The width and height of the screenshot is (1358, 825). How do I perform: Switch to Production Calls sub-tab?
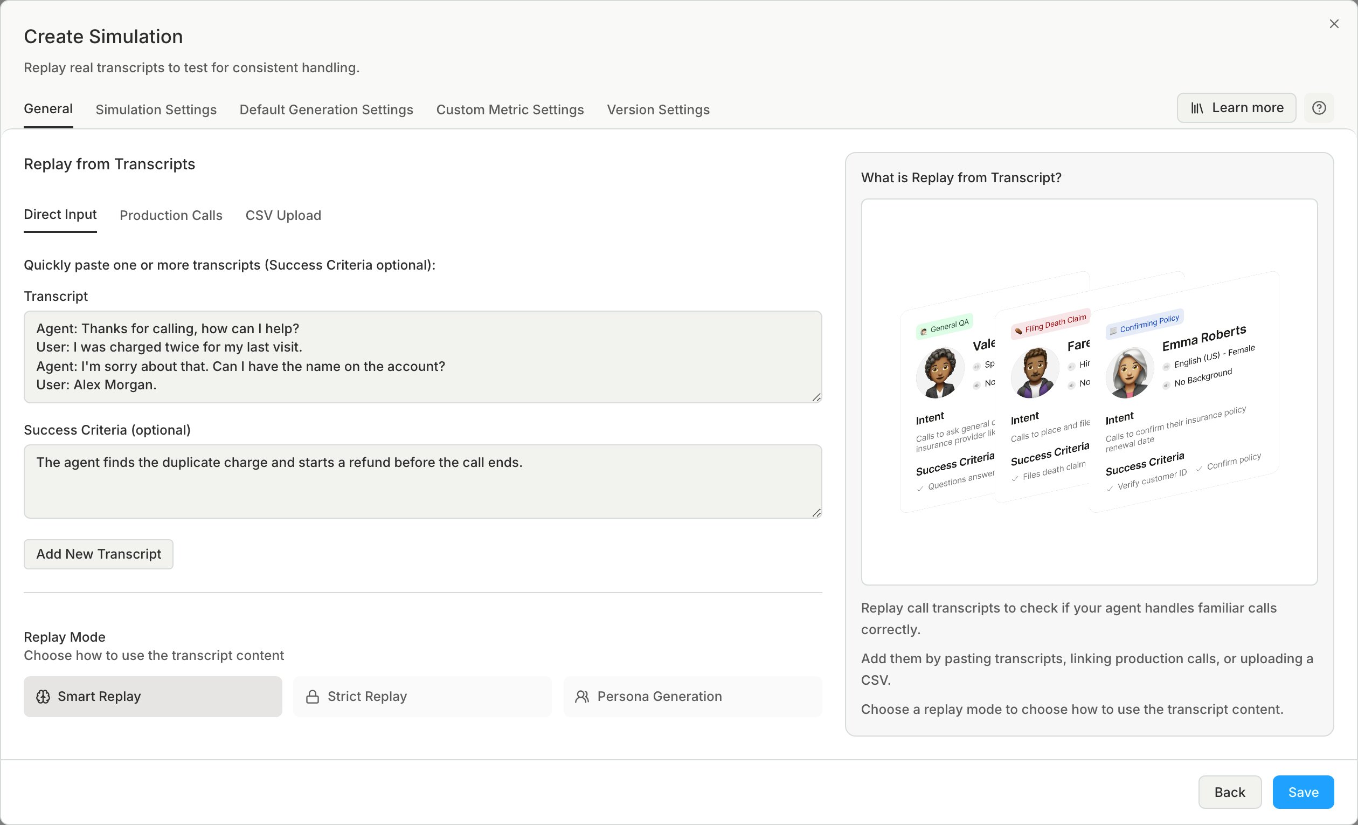tap(171, 215)
